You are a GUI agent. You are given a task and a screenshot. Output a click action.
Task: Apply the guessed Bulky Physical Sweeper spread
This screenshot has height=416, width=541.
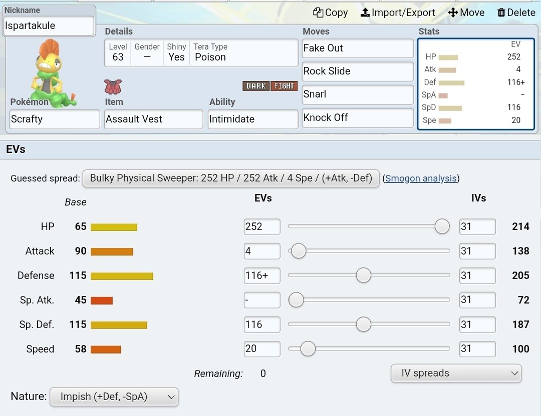(231, 178)
